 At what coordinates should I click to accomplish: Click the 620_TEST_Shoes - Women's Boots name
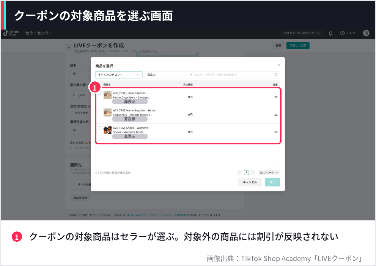pyautogui.click(x=131, y=130)
